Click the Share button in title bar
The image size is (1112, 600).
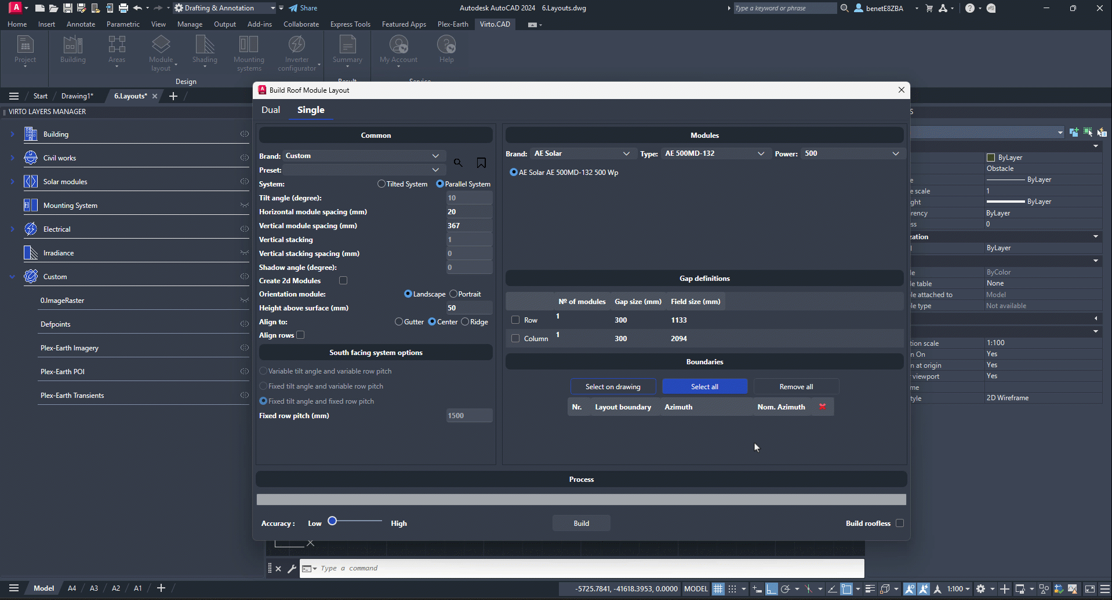pyautogui.click(x=303, y=8)
